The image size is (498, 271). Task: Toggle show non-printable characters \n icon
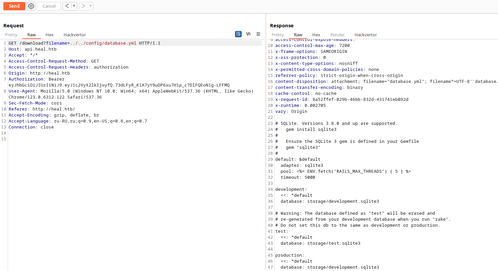click(x=248, y=34)
